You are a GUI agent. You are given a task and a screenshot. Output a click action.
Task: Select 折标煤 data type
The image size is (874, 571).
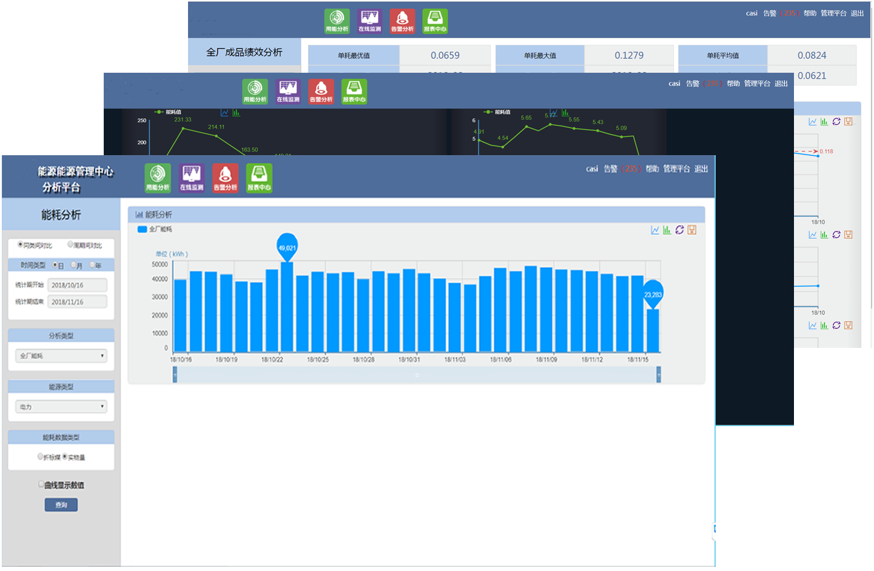pyautogui.click(x=41, y=457)
